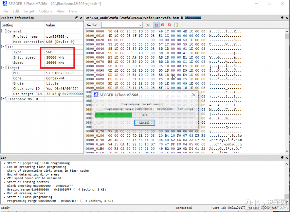Click the go back arrow icon
Viewport: 290px width, 212px height.
point(147,25)
